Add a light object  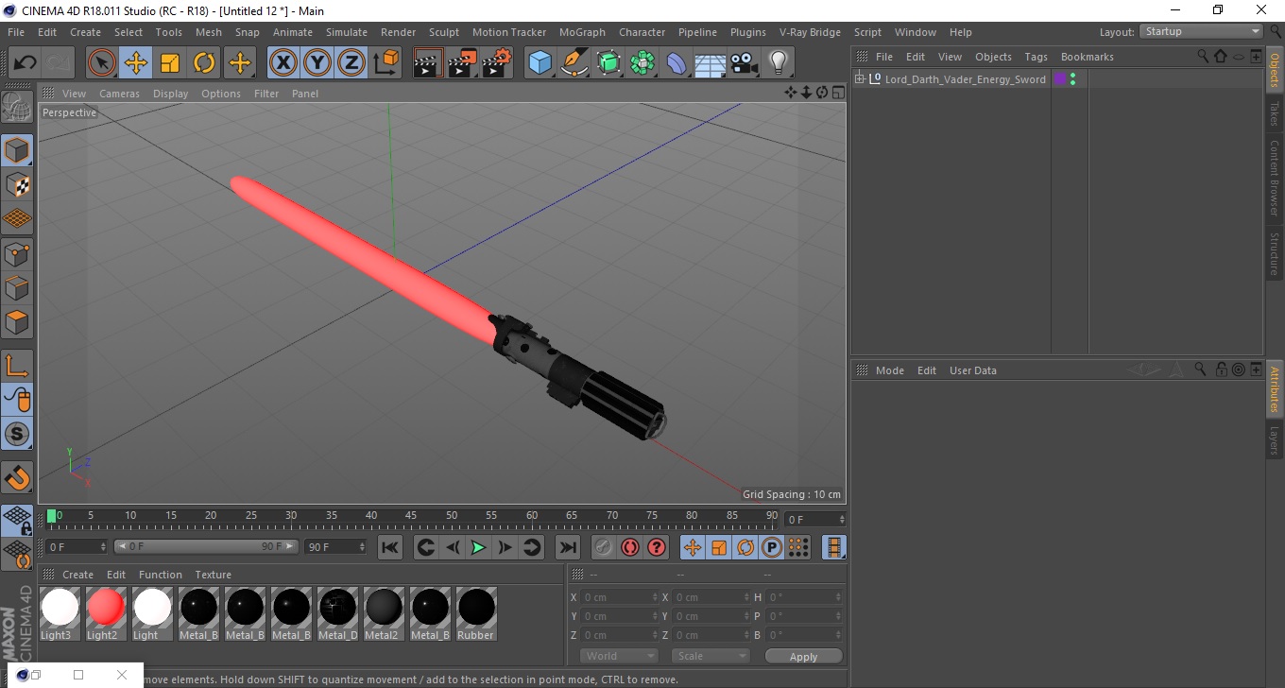click(x=779, y=63)
